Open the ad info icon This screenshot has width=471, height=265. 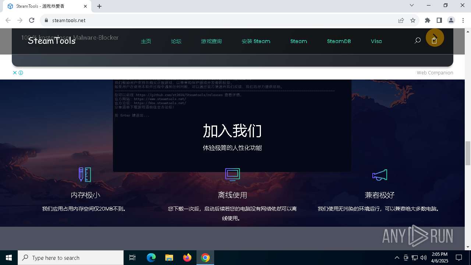tap(21, 73)
